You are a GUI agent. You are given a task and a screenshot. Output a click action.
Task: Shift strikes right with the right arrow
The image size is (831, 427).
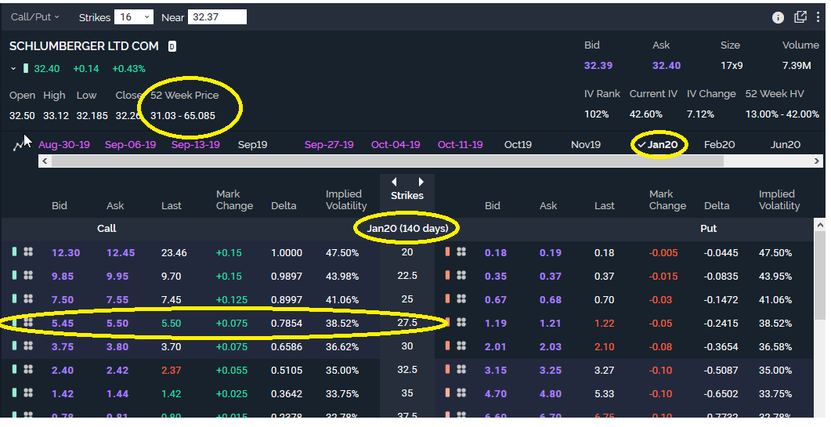coord(421,182)
